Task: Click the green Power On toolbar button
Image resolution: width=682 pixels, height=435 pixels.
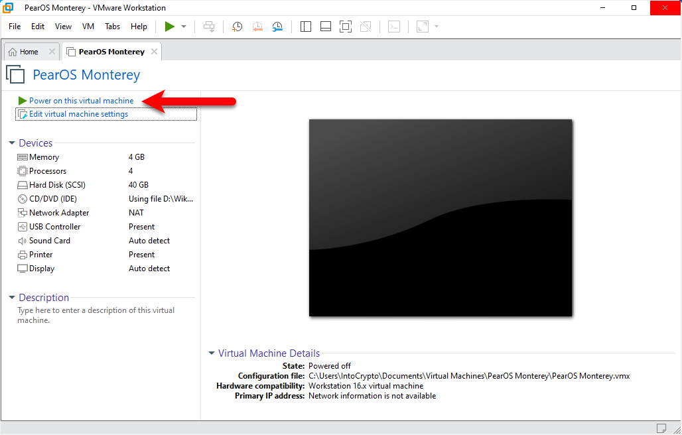Action: point(170,27)
